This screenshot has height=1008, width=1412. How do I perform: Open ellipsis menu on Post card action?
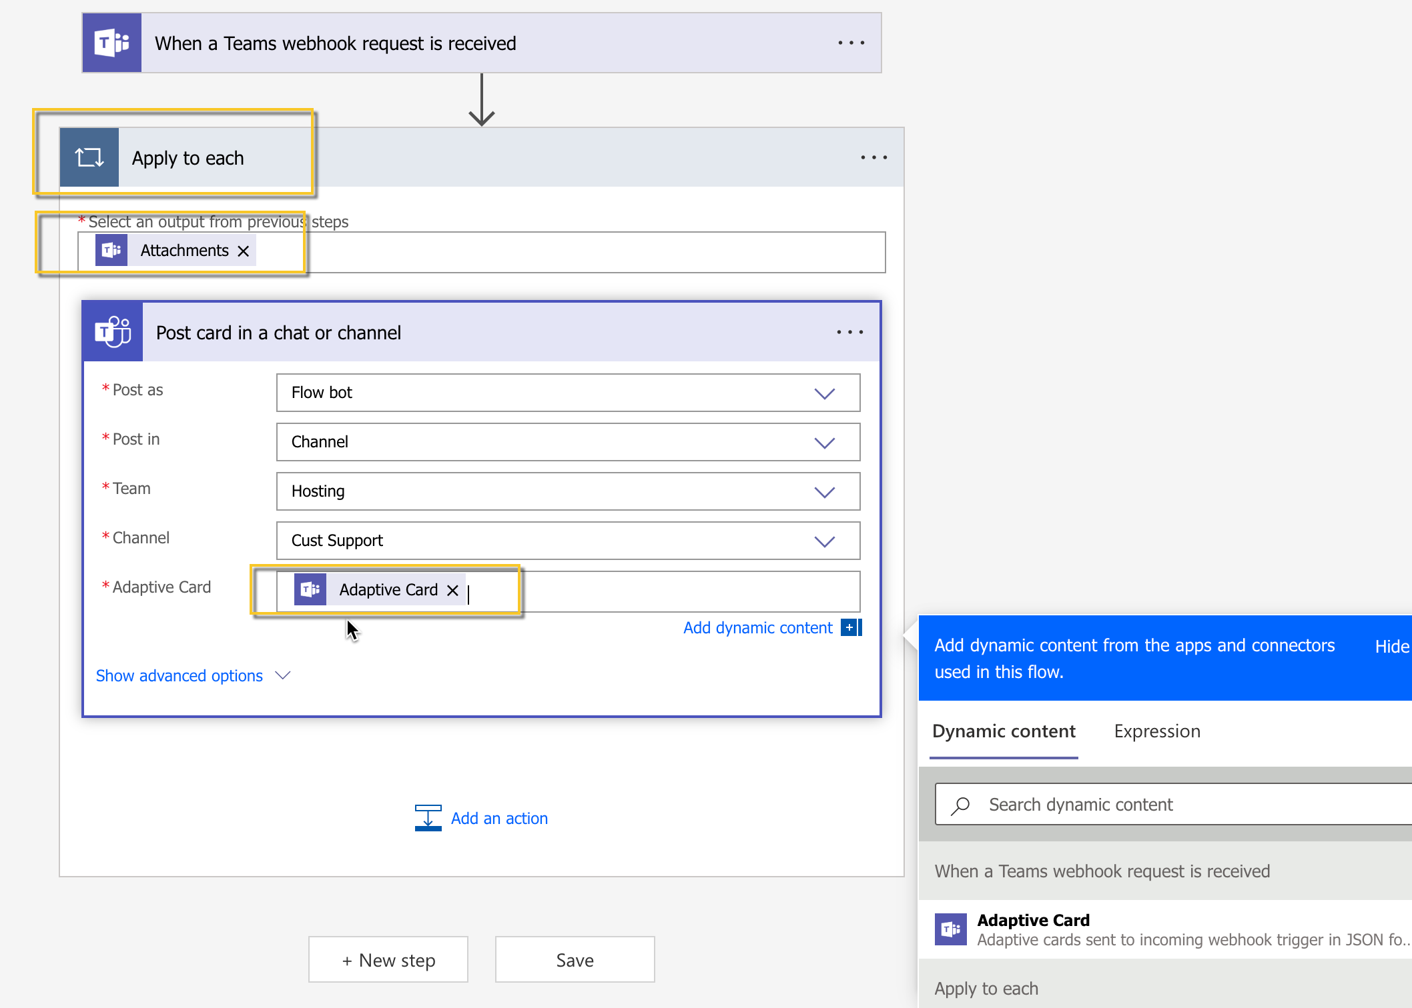tap(849, 332)
